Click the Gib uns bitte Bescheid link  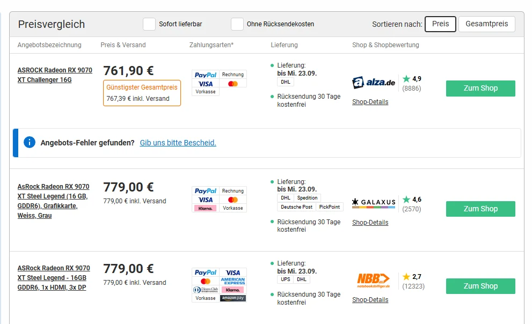click(178, 143)
